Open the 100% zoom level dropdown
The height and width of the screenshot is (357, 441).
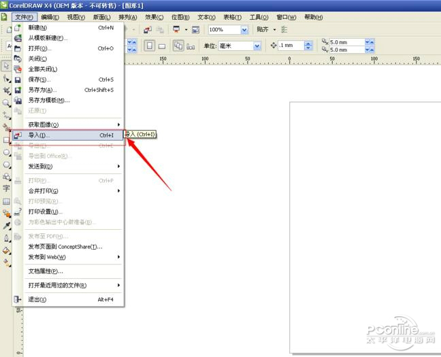[x=244, y=29]
